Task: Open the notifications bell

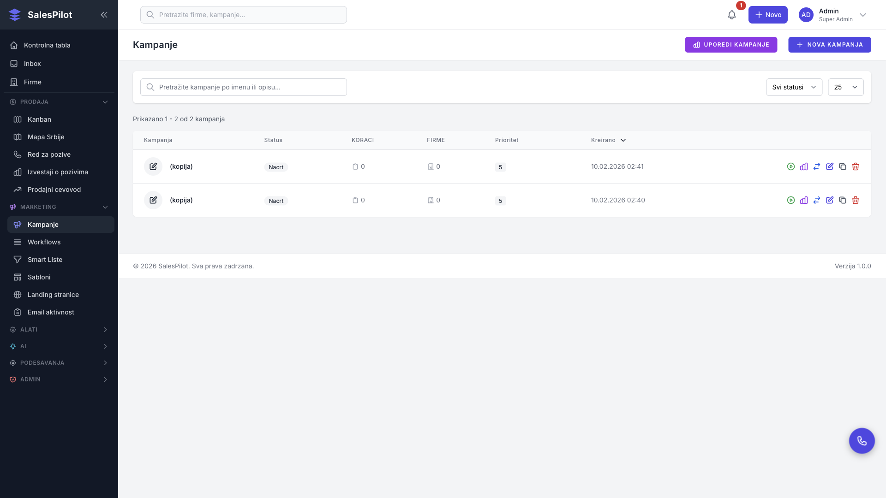Action: click(x=731, y=15)
